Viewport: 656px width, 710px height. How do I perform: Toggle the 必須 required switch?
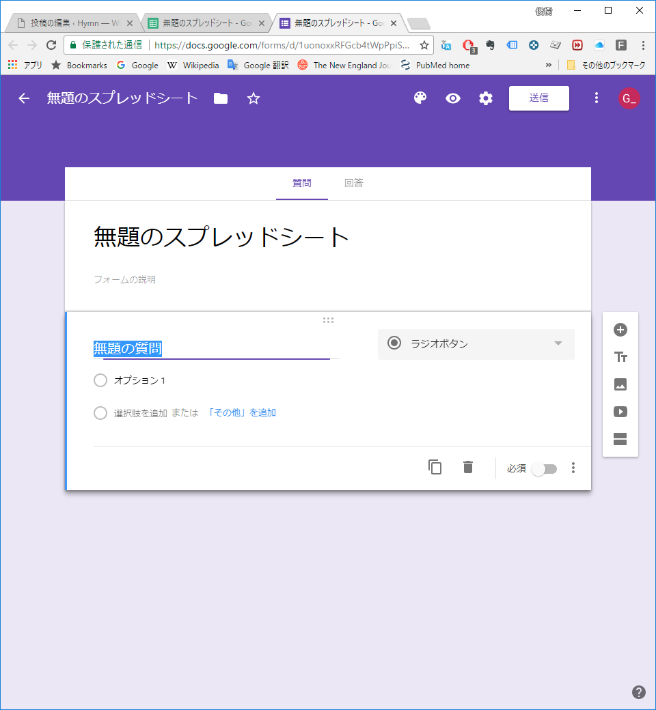click(x=545, y=468)
